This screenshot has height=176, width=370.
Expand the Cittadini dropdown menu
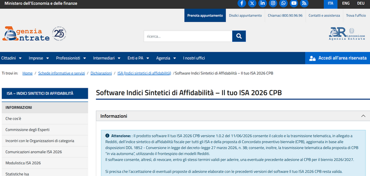coord(11,58)
